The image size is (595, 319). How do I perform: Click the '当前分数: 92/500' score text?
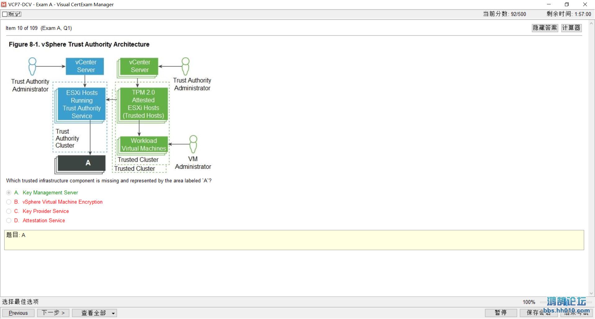(504, 14)
